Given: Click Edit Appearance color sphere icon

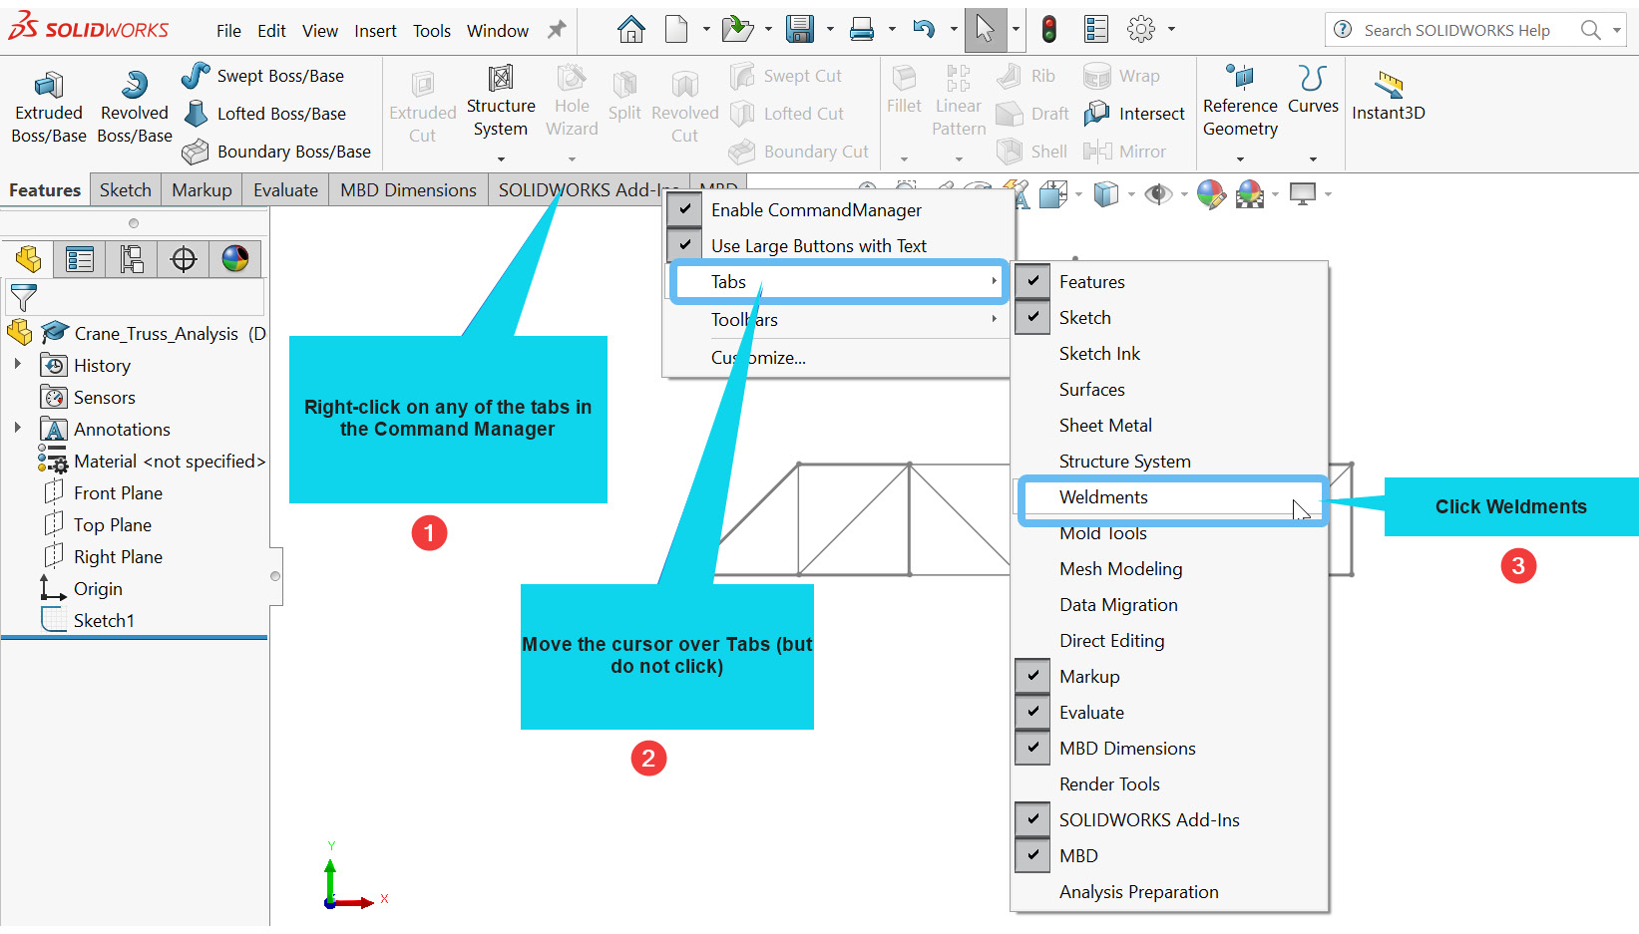Looking at the screenshot, I should pos(1211,194).
